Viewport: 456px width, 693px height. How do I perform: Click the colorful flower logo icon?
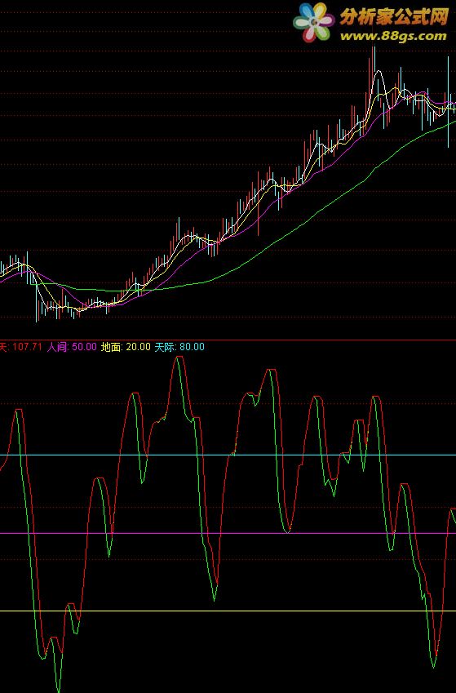314,21
